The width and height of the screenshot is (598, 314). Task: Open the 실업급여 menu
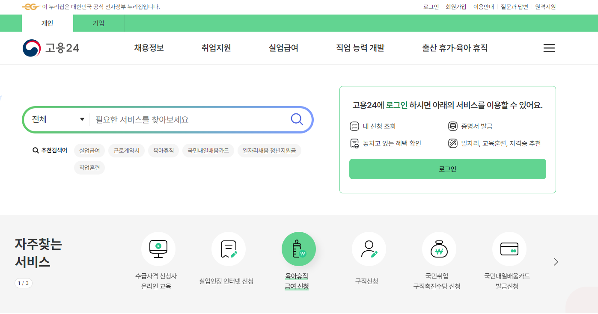(x=283, y=48)
